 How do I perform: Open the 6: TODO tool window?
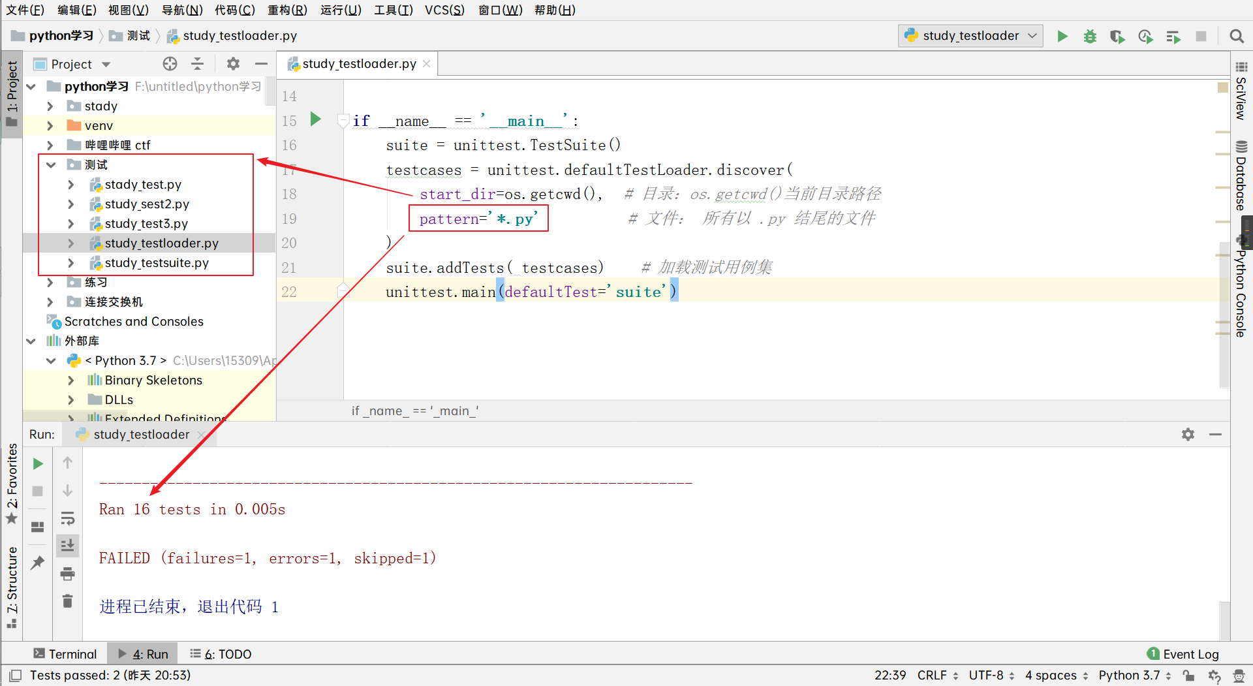point(221,654)
